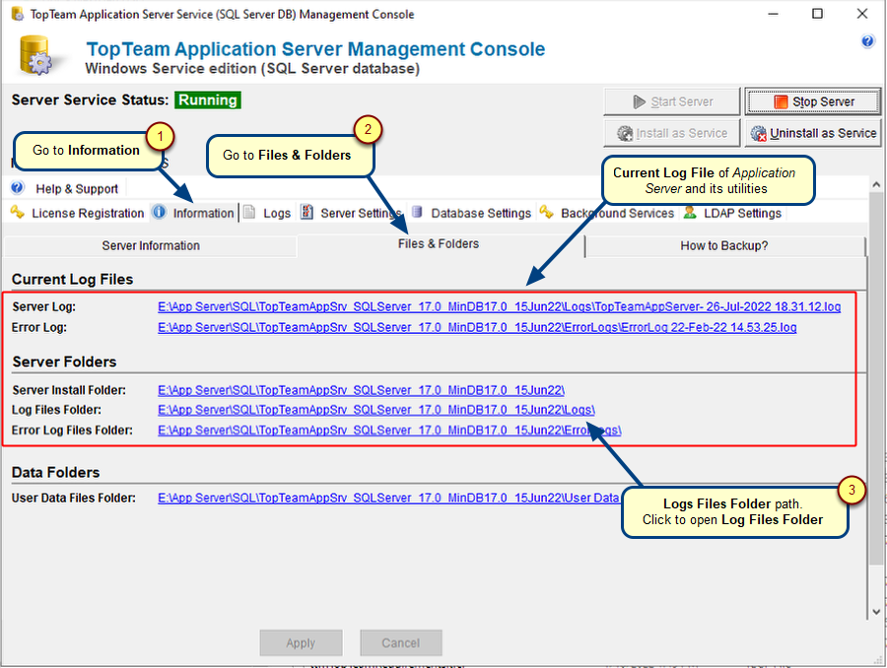The image size is (887, 668).
Task: Open the Server Install Folder link
Action: point(361,390)
